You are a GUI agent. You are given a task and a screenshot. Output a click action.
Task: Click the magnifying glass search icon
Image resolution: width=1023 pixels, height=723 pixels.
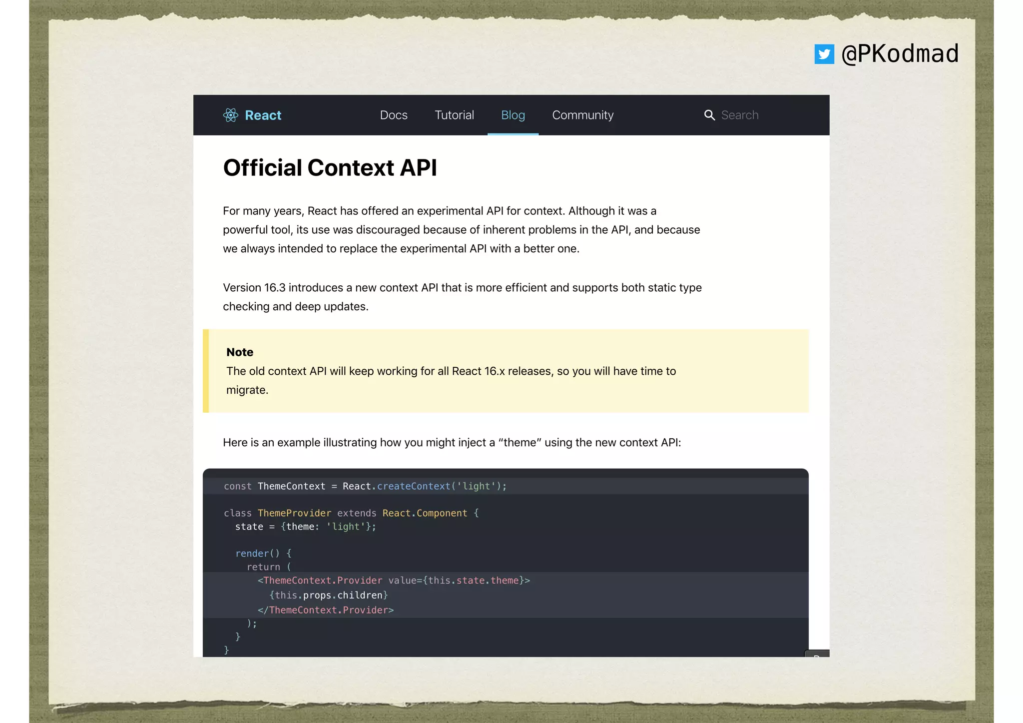click(x=709, y=115)
